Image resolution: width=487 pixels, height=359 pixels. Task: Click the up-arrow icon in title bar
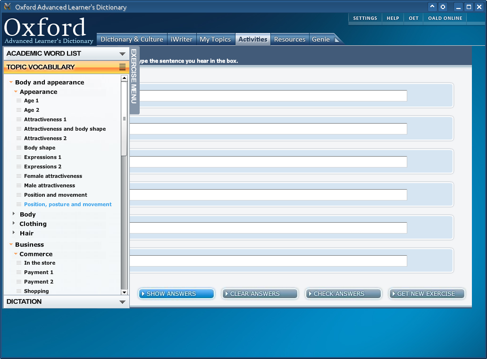pos(432,7)
